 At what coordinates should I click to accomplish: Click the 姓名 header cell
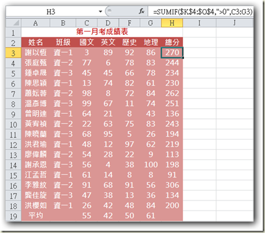[36, 43]
